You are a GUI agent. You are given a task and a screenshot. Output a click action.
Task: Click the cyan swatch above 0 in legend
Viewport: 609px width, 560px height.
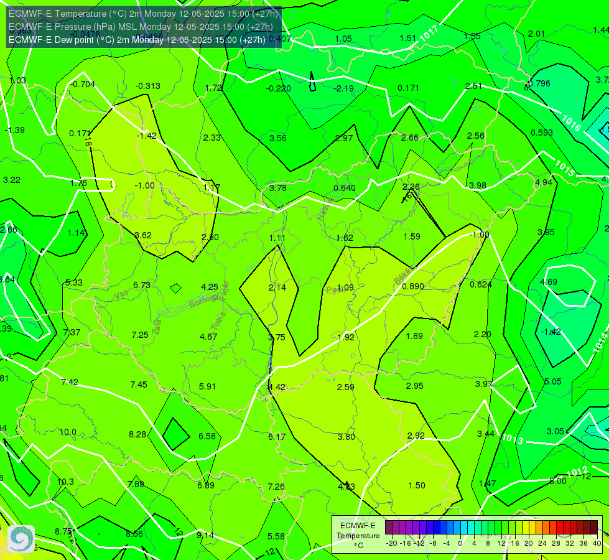(463, 528)
